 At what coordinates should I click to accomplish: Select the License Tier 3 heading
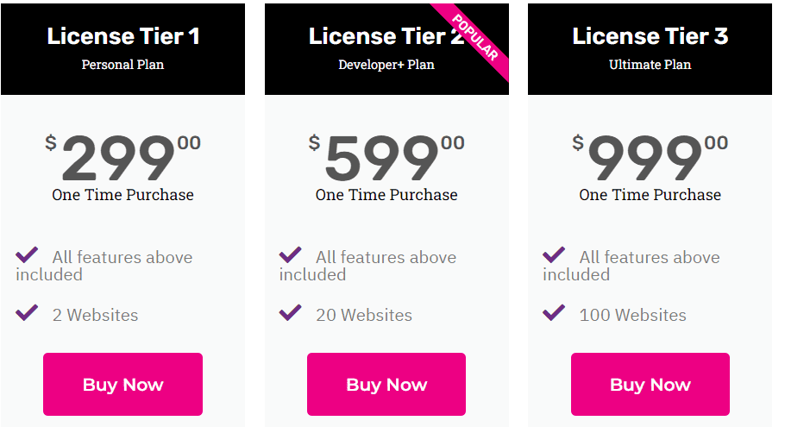pos(650,36)
